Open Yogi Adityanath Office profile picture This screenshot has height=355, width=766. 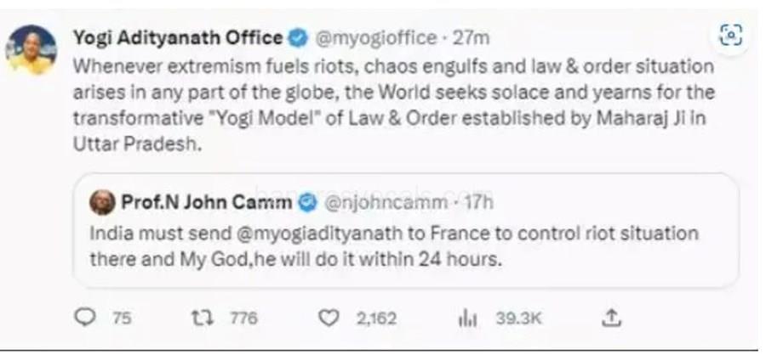33,49
